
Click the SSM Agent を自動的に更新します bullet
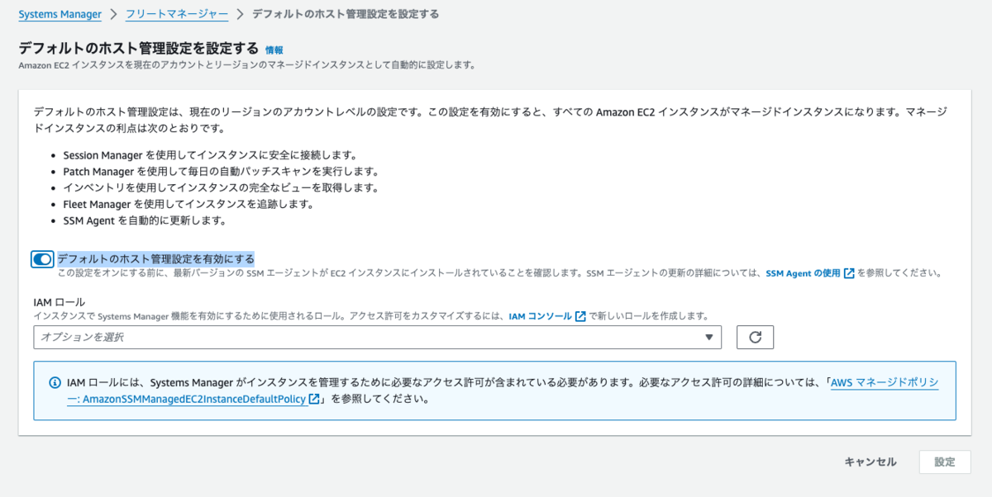pos(145,220)
